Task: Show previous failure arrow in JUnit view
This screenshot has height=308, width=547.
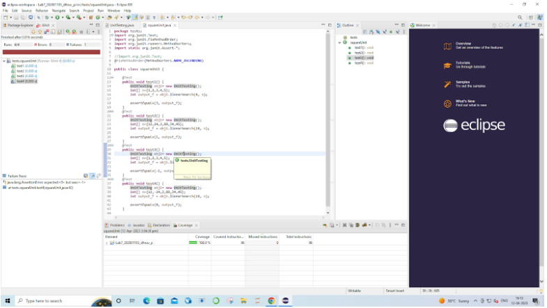Action: (x=40, y=32)
